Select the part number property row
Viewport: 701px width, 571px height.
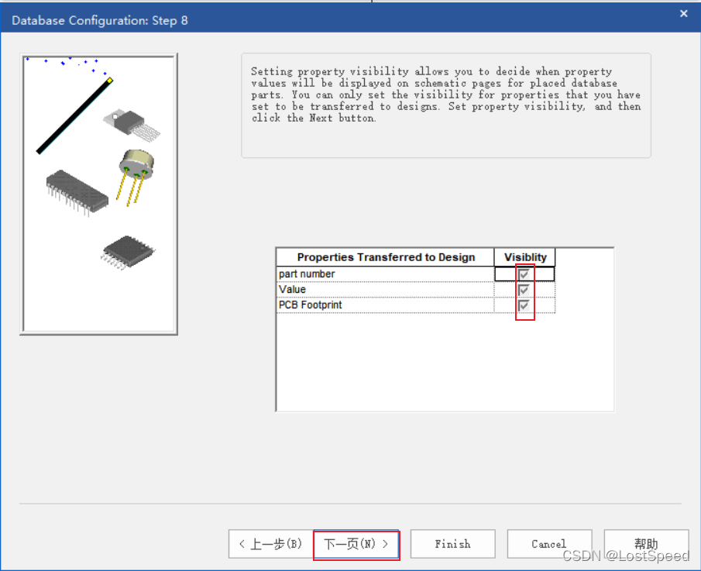click(385, 274)
